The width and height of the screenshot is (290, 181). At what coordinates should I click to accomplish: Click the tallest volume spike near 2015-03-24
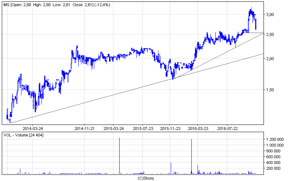click(120, 156)
